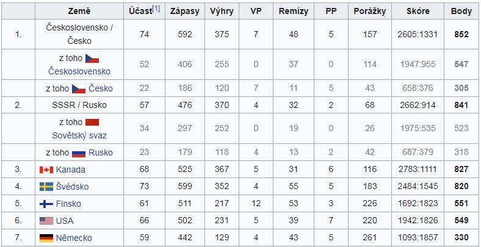Viewport: 481px width, 247px height.
Task: Open the Rusko link
Action: [101, 152]
